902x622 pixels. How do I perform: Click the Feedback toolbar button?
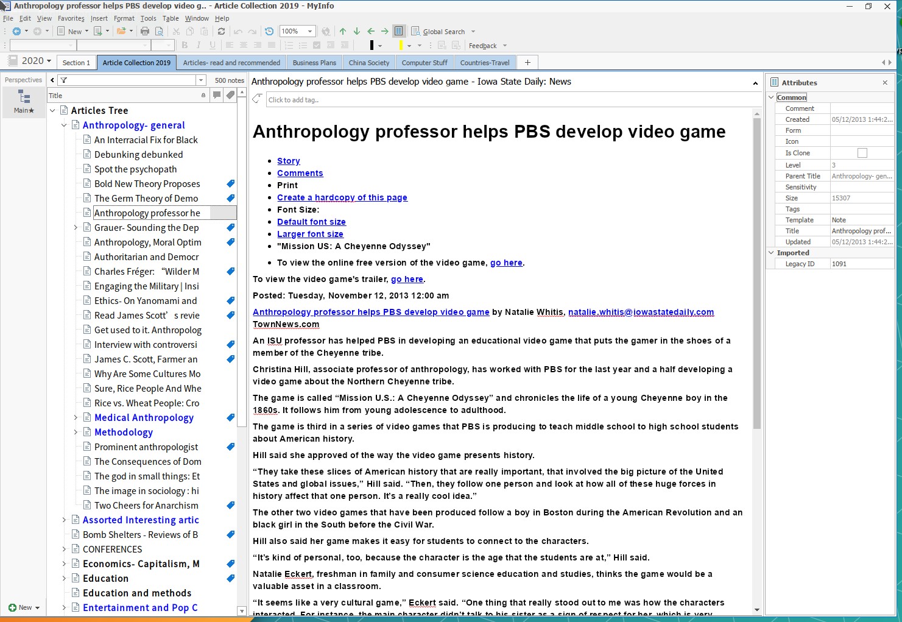tap(482, 46)
